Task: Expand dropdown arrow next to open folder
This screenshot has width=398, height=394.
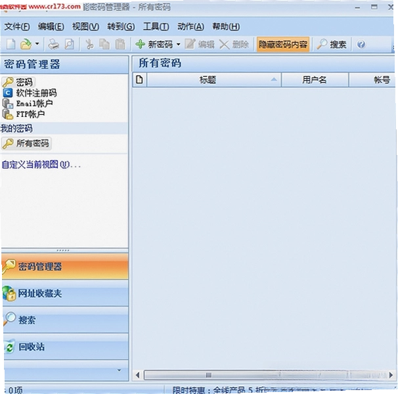Action: coord(37,43)
